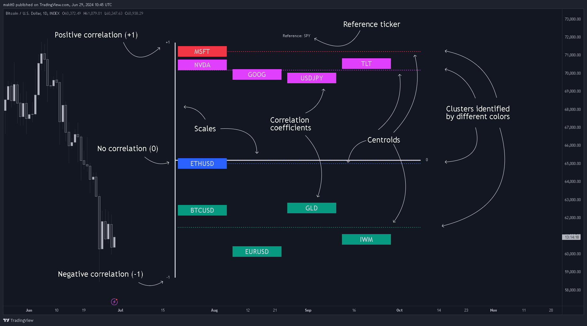Viewport: 587px width, 326px height.
Task: Select the USDJPY label box
Action: point(312,78)
